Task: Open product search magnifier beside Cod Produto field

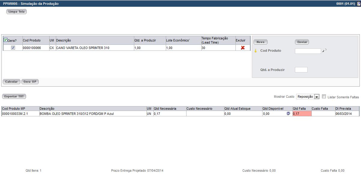Action: (324, 51)
